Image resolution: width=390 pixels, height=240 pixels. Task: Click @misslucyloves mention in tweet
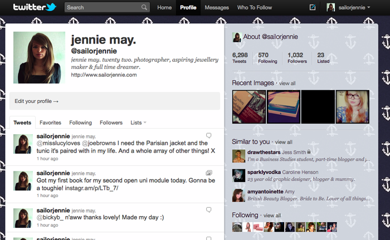tap(58, 143)
